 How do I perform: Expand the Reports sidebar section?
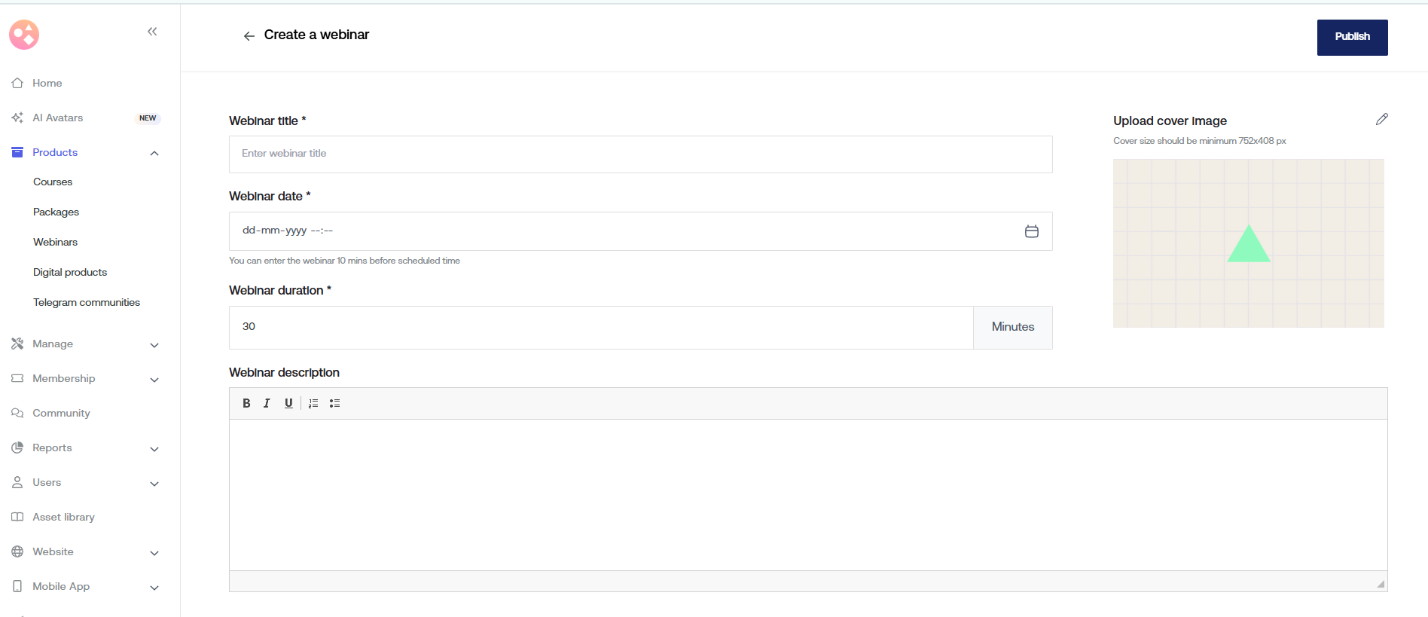point(154,448)
